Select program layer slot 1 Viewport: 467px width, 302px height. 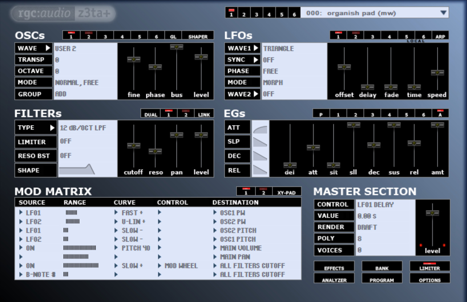point(231,13)
